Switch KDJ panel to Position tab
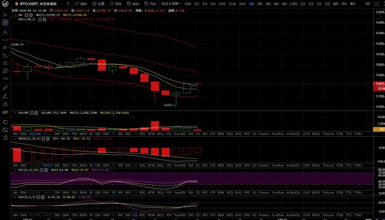 pyautogui.click(x=264, y=215)
